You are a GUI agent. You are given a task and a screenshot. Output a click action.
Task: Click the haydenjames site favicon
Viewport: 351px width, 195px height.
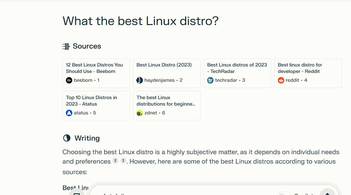click(140, 80)
